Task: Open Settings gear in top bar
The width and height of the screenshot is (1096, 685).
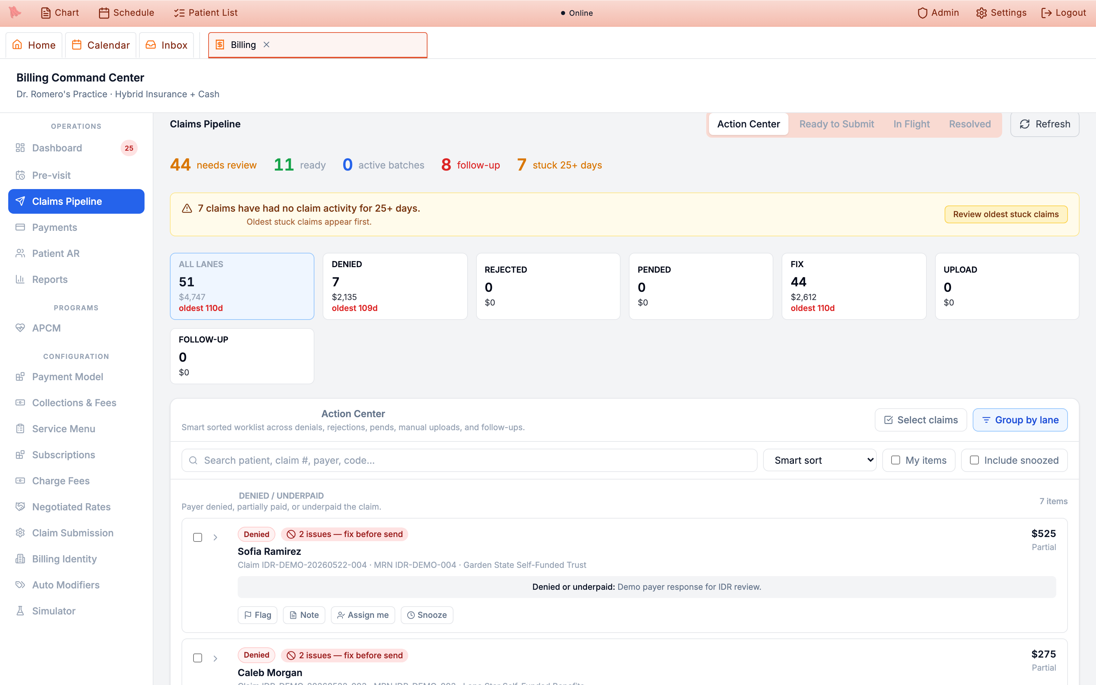Action: pos(981,13)
